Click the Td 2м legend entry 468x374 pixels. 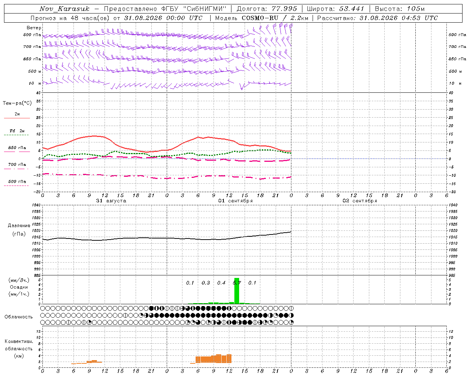tap(17, 131)
